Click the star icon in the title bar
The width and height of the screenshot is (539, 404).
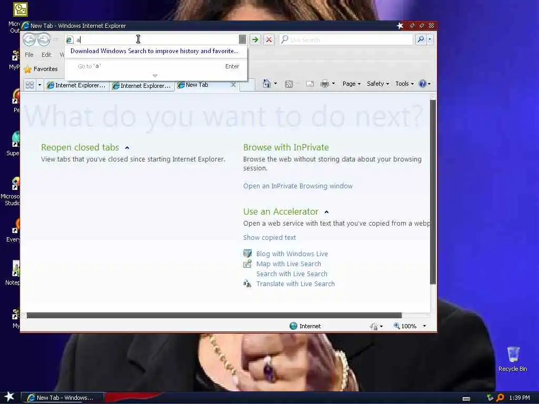pyautogui.click(x=400, y=26)
